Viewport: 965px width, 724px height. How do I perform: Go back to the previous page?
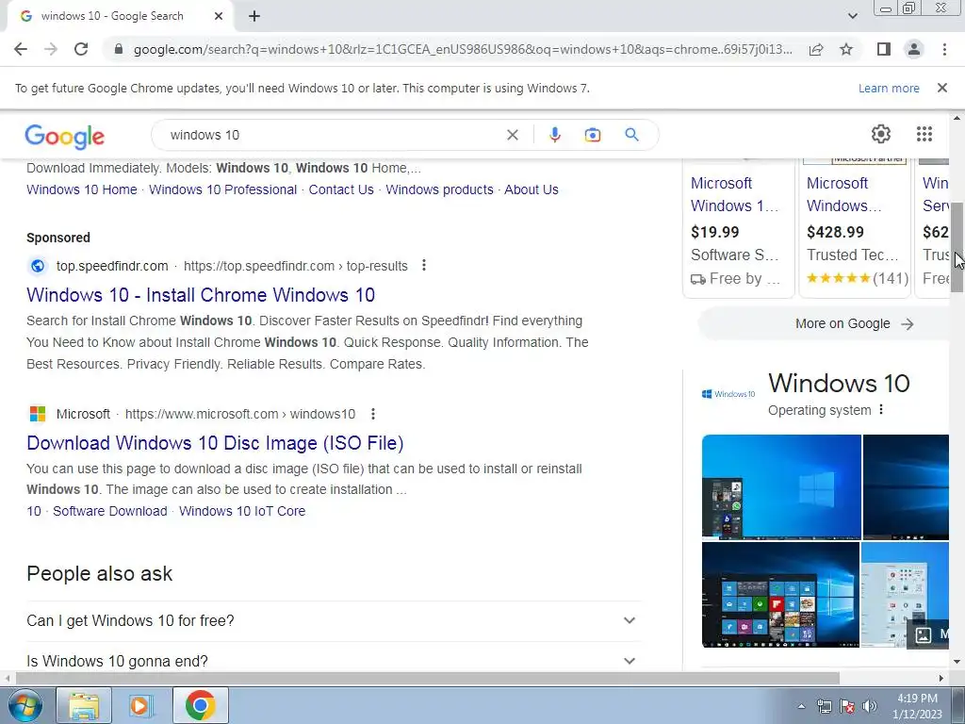click(x=21, y=49)
